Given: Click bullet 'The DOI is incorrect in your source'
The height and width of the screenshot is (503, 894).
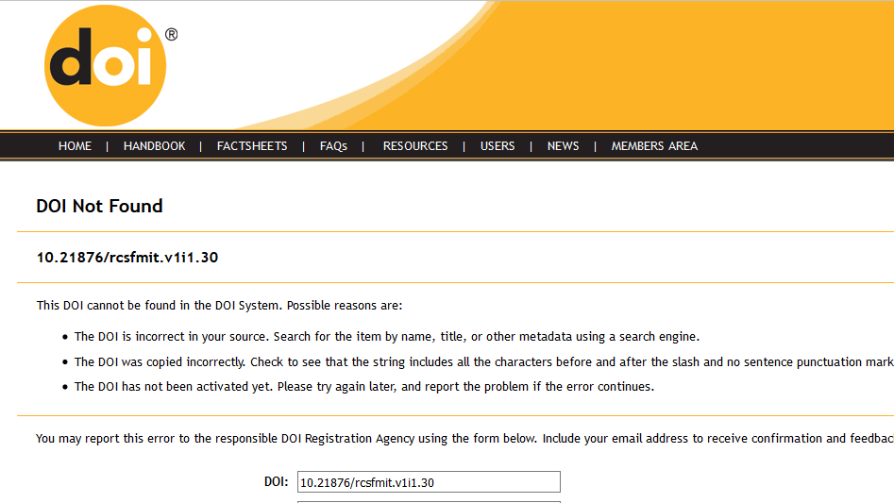Looking at the screenshot, I should [x=386, y=337].
